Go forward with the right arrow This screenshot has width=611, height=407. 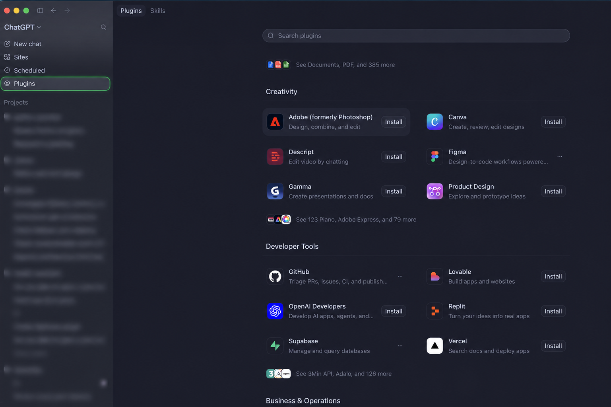pyautogui.click(x=67, y=11)
